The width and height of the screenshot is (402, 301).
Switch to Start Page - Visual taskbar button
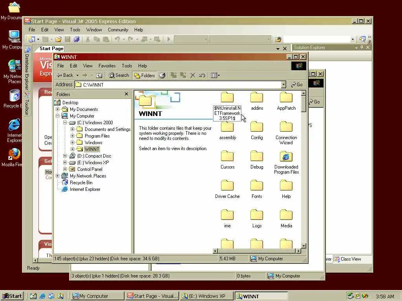point(152,296)
